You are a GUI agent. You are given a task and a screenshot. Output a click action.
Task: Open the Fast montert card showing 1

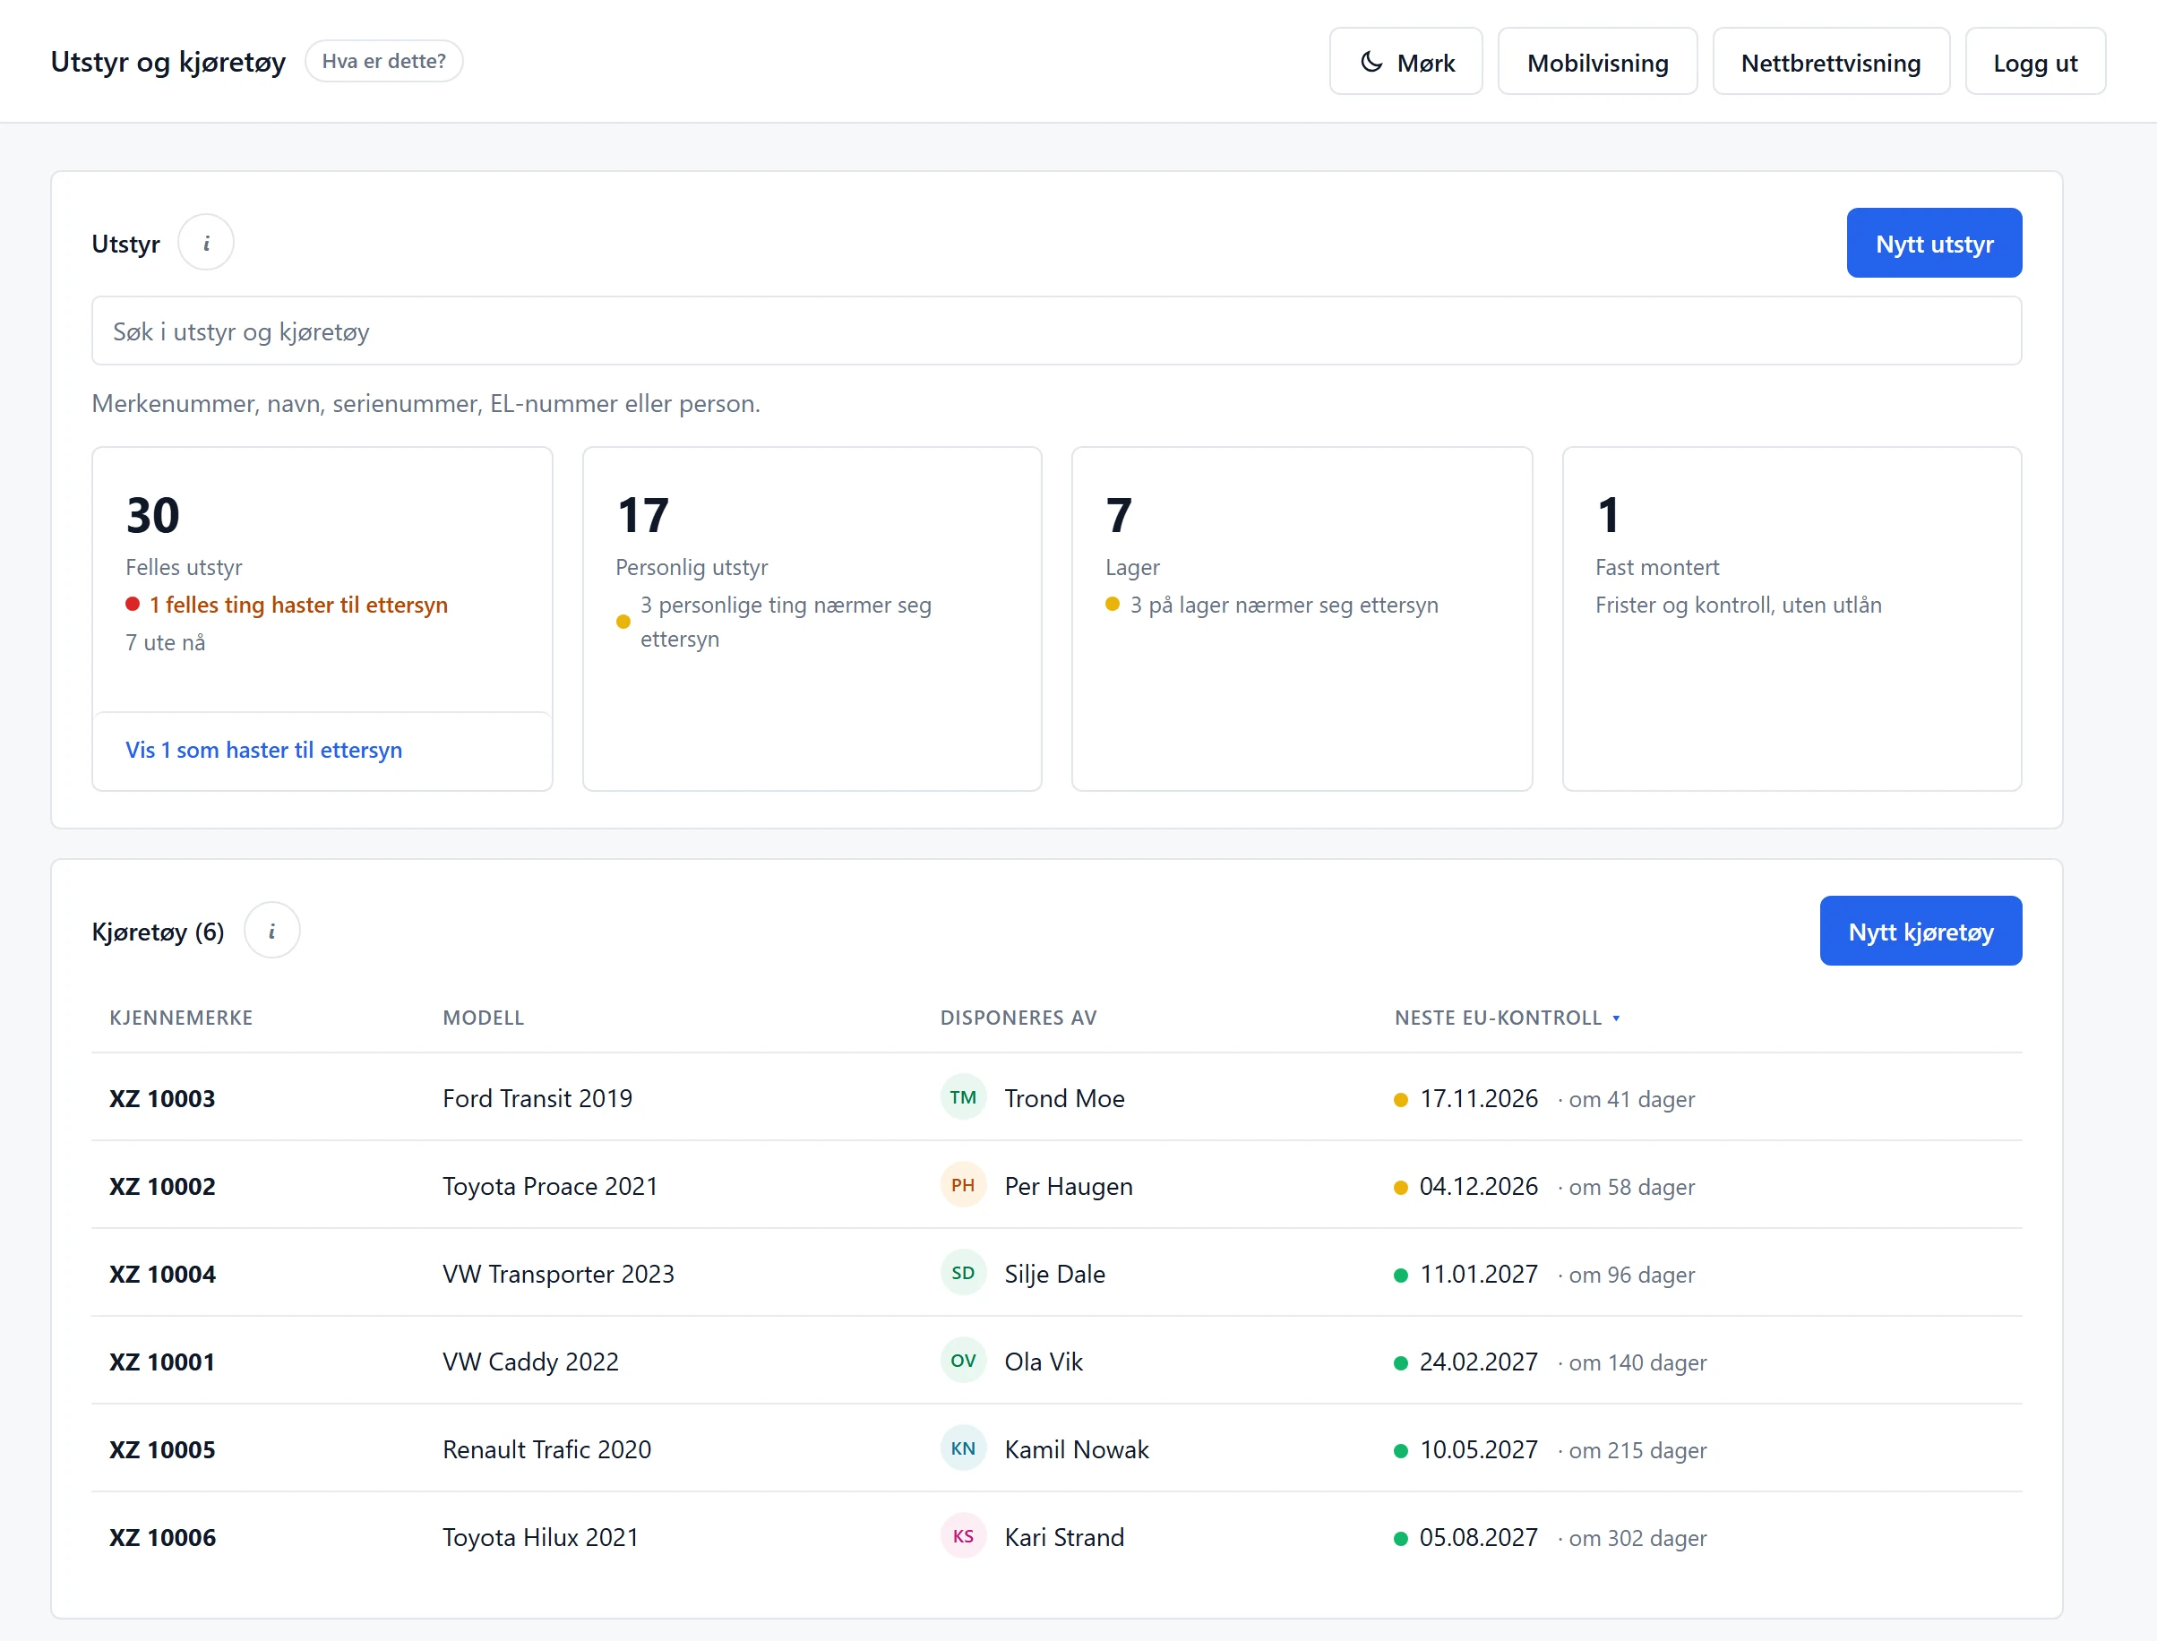coord(1792,619)
